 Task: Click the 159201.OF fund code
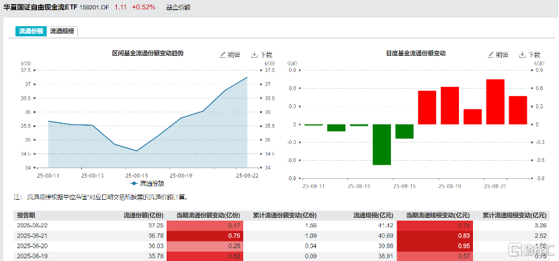pos(95,7)
